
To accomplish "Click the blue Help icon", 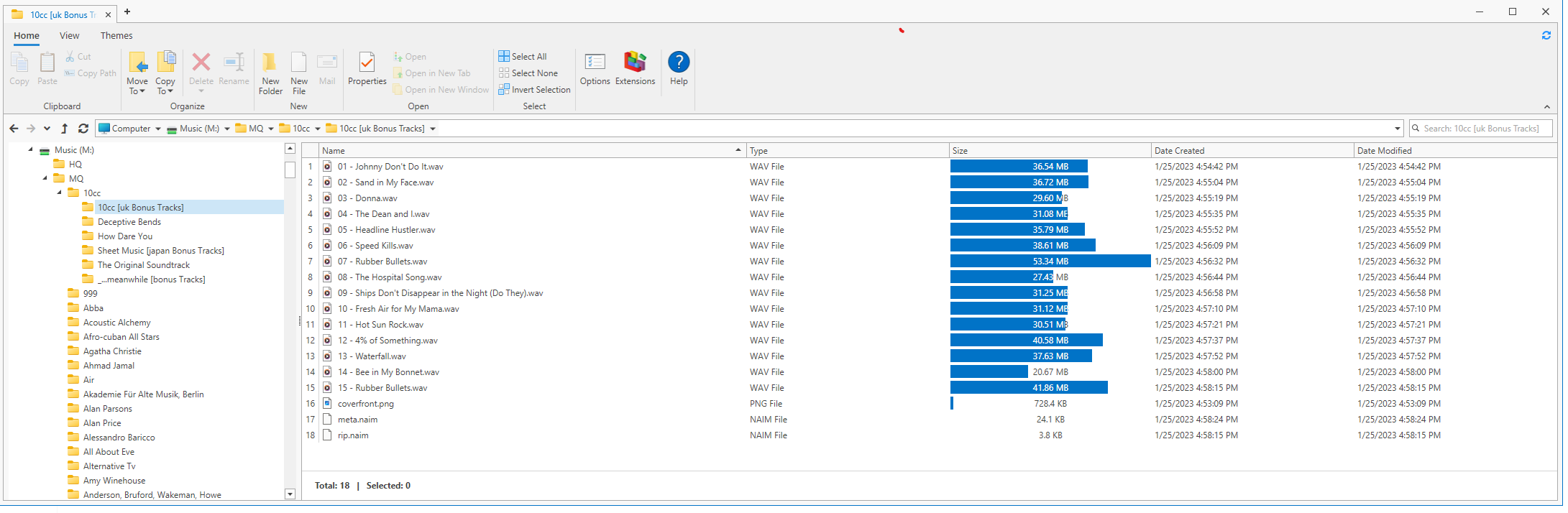I will (679, 63).
